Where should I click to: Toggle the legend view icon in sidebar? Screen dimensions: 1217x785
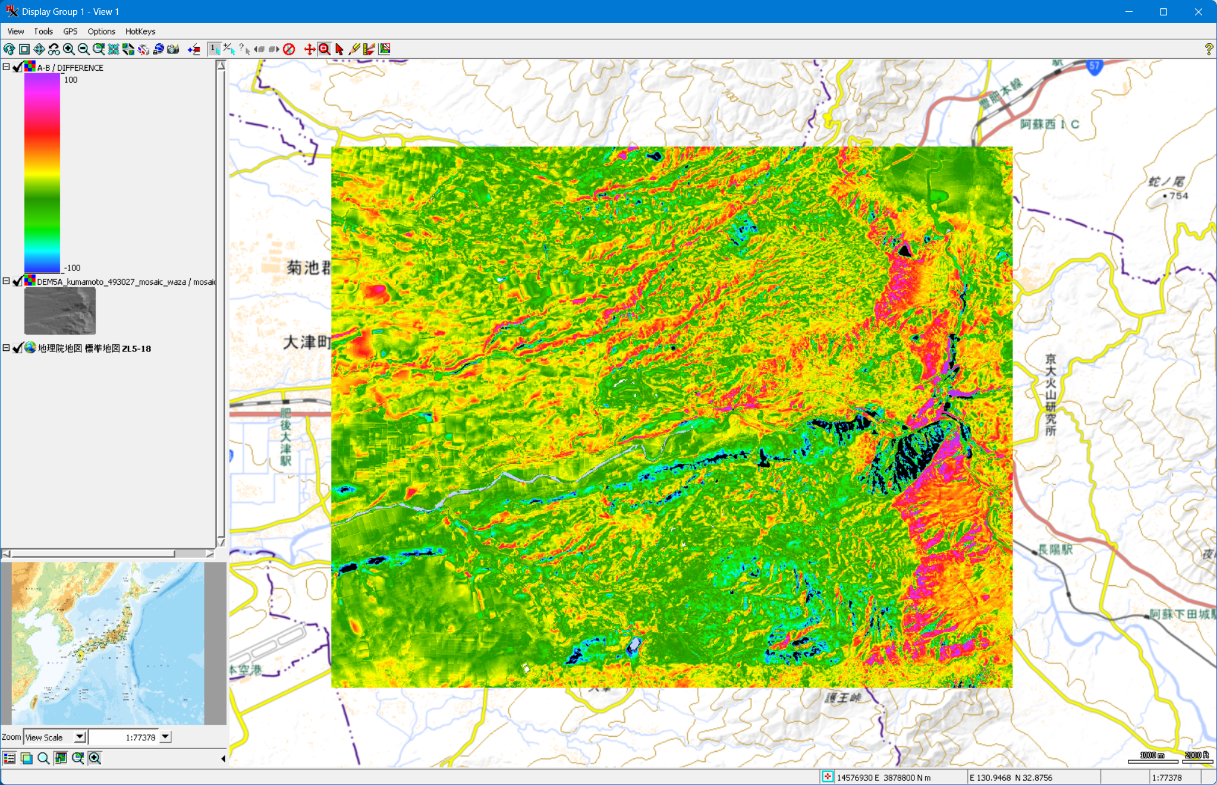tap(10, 758)
